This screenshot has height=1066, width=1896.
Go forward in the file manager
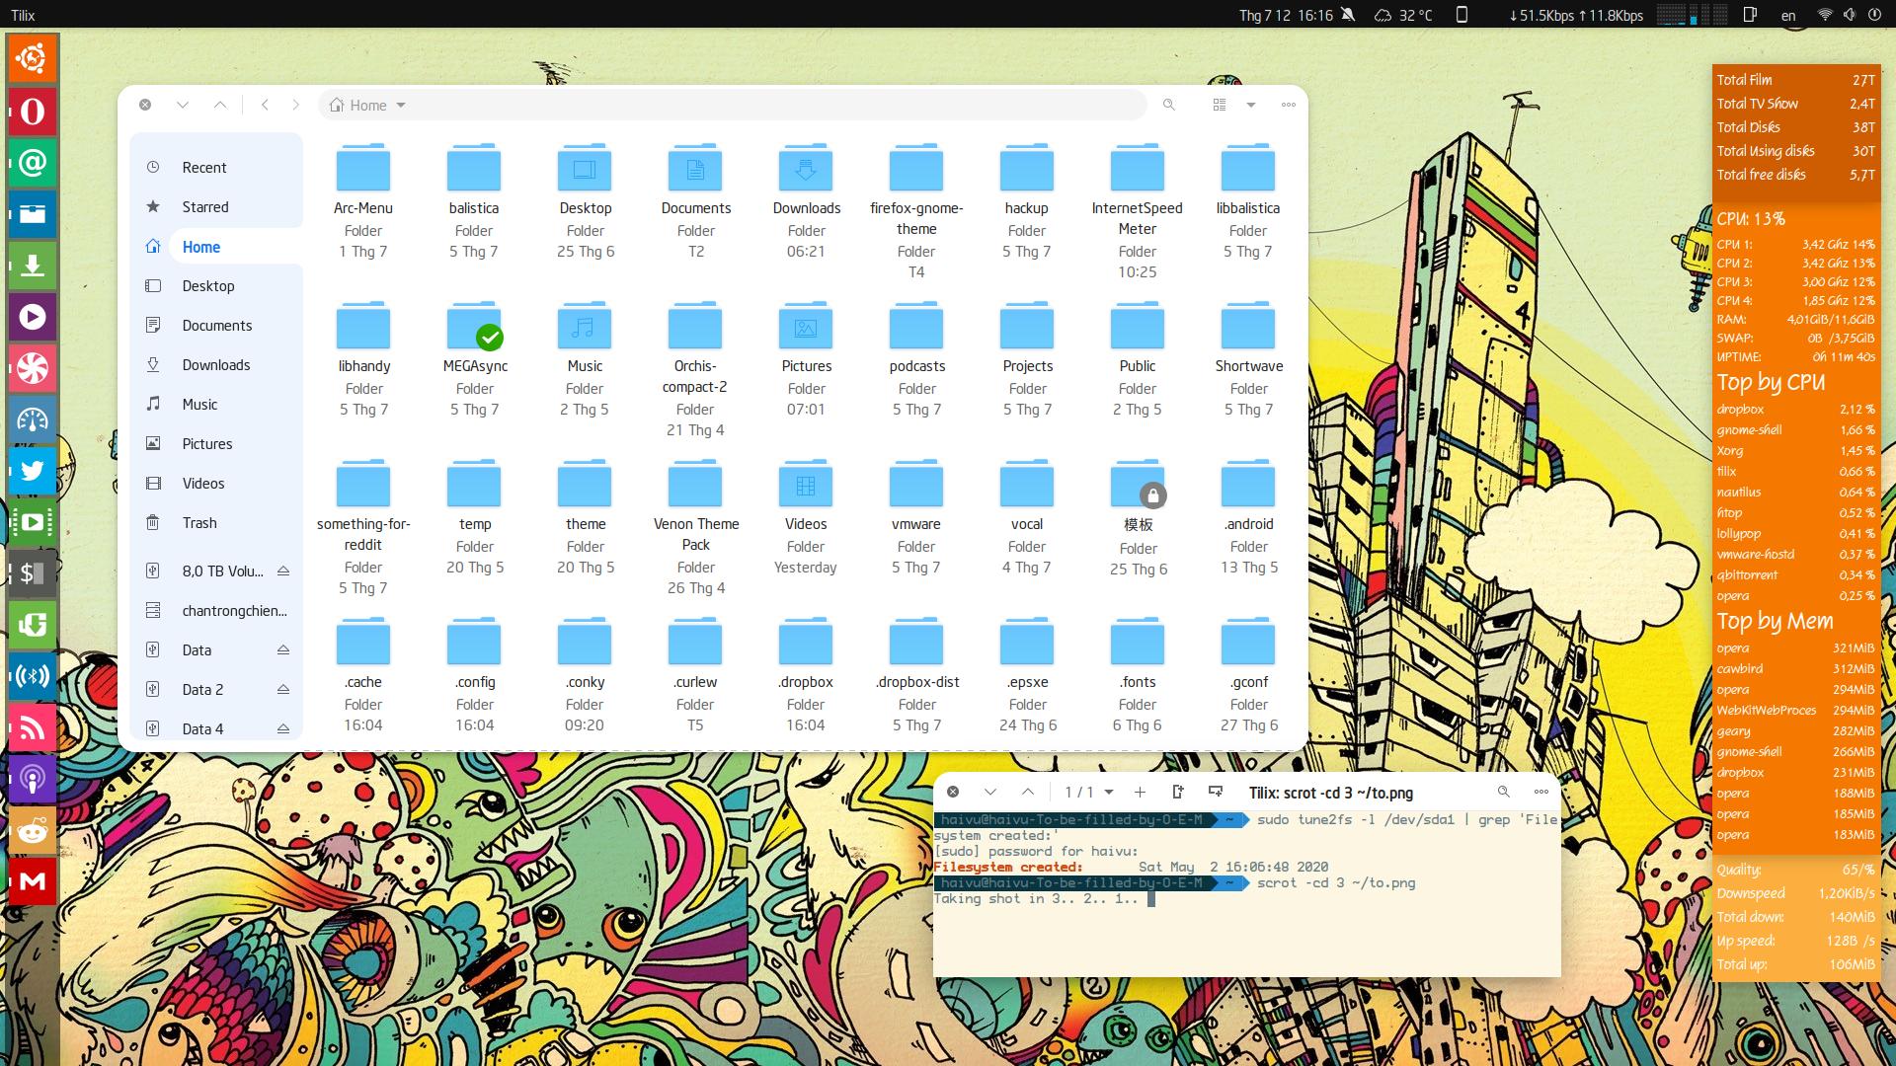(x=295, y=105)
